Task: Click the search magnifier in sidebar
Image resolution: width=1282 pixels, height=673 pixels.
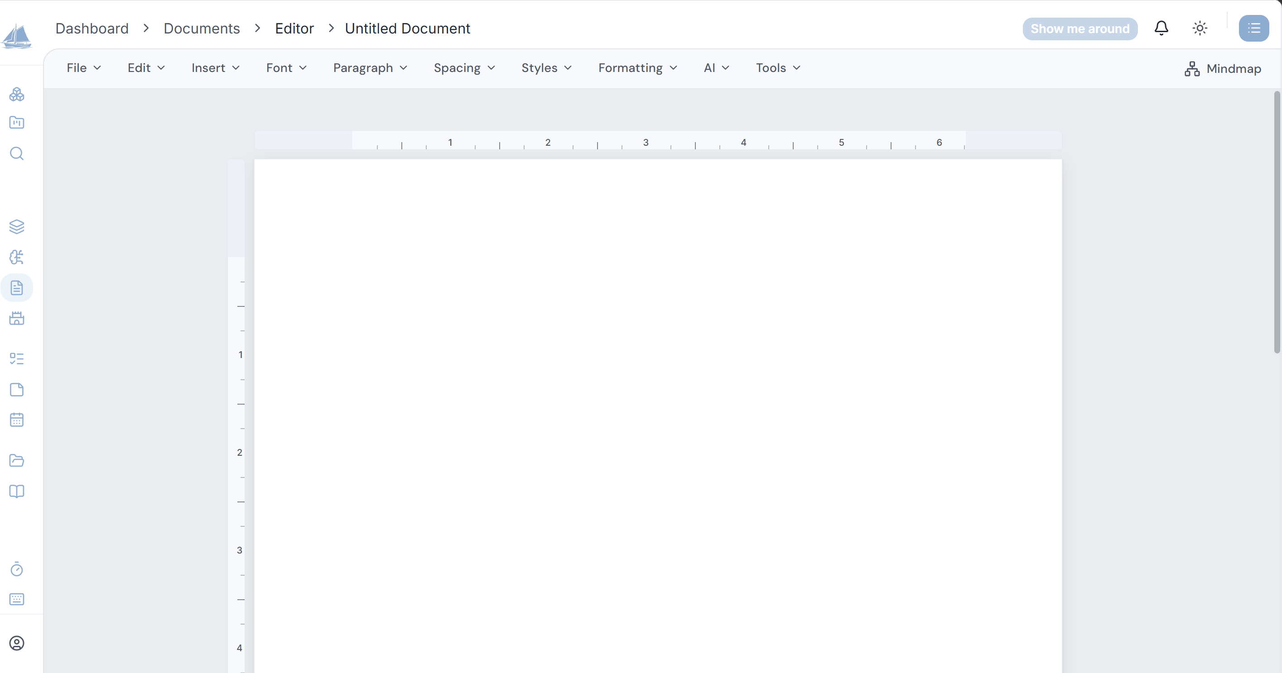Action: click(x=17, y=153)
